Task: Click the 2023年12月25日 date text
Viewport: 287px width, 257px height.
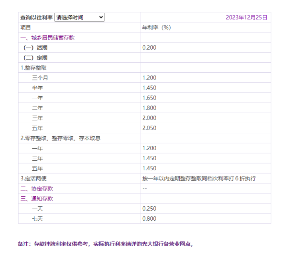Action: pos(246,17)
